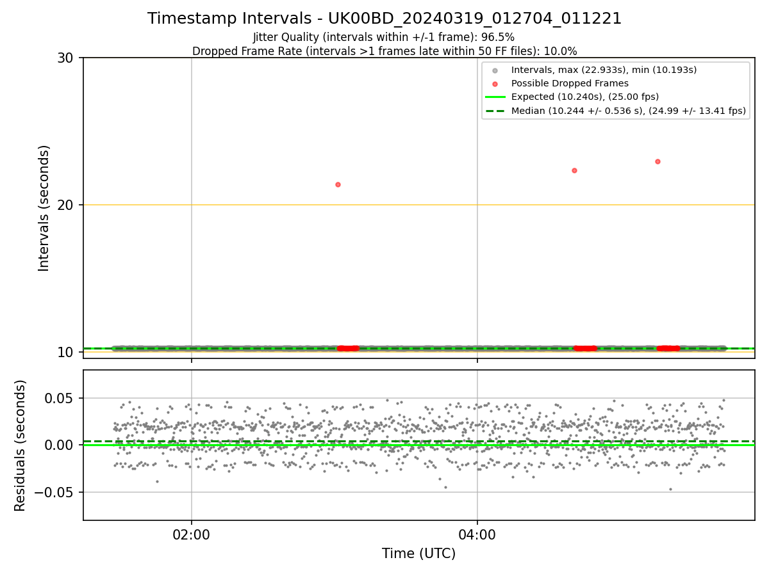Click the legend entry 'Intervals, max (22.933s), min (10.193s)'
Screen dimensions: 769x576
click(x=604, y=70)
